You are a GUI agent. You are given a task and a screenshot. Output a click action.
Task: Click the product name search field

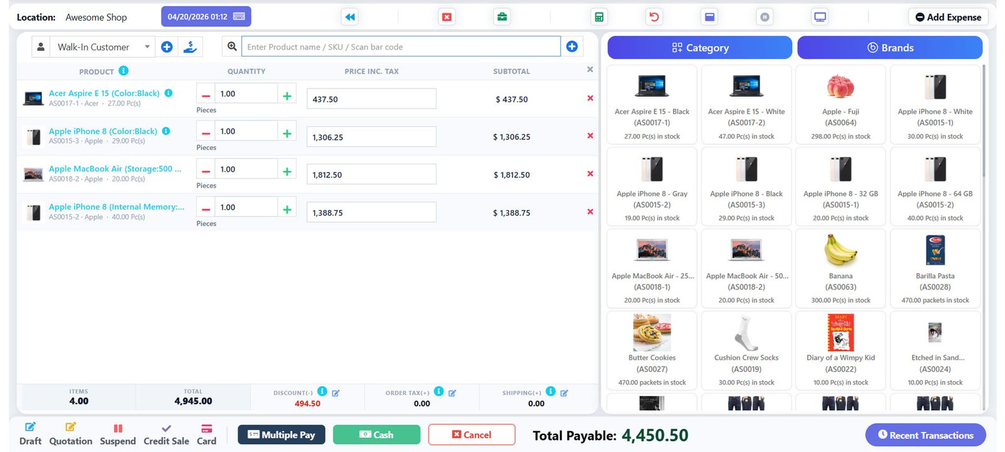(401, 46)
